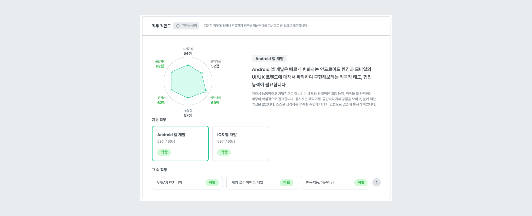This screenshot has width=532, height=216.
Task: Click the 적합 badge on IOS 앱 개발 card
Action: coord(224,152)
